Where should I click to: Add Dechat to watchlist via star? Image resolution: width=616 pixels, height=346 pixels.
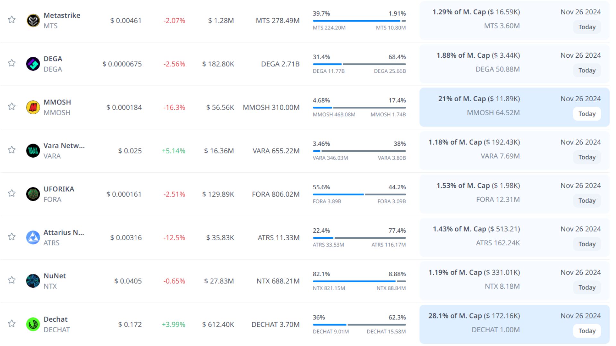pyautogui.click(x=12, y=323)
